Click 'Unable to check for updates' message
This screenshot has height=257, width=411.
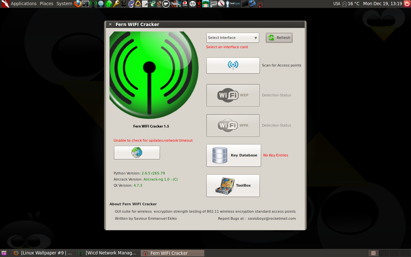(x=153, y=140)
